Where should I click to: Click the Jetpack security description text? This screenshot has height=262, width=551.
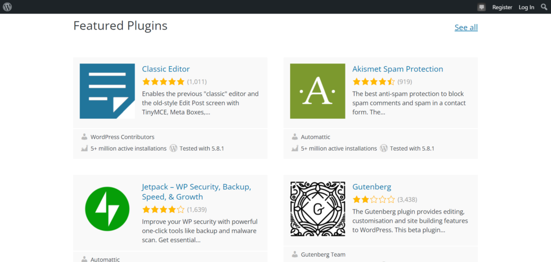pos(200,231)
